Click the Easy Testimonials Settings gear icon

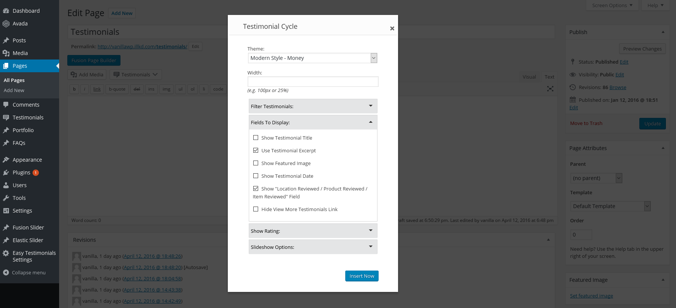click(x=6, y=253)
